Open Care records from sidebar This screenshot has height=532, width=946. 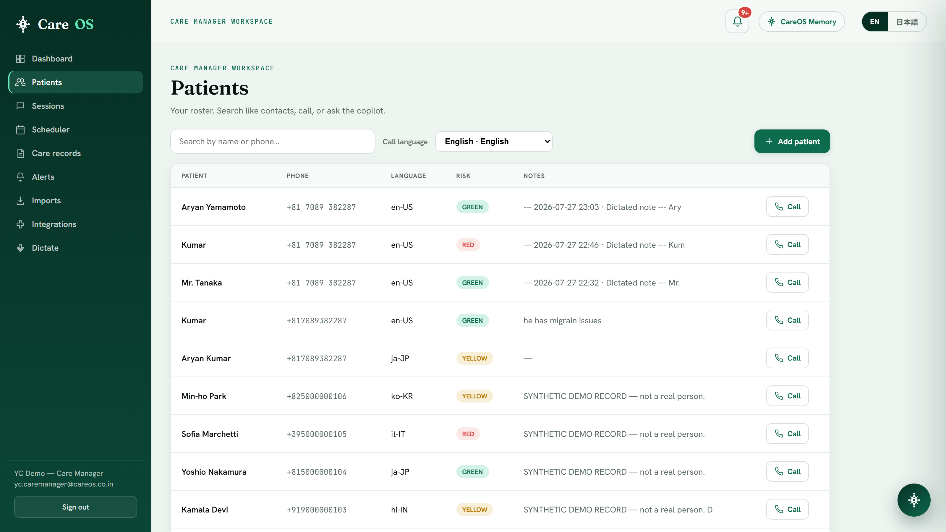pos(76,153)
